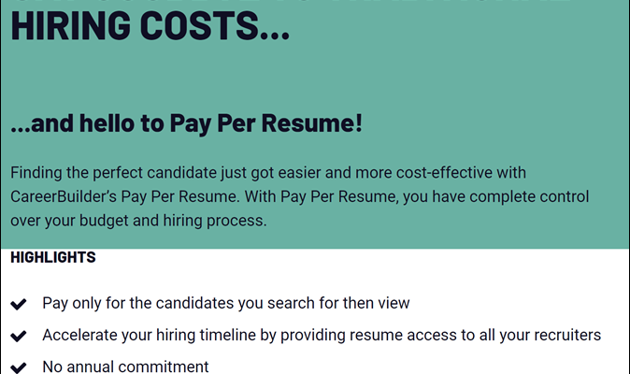Click the checkmark beside 'No annual commitment'
This screenshot has height=374, width=630.
coord(18,366)
